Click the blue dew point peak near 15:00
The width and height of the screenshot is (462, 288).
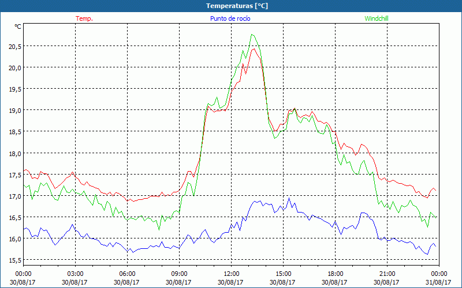click(289, 198)
